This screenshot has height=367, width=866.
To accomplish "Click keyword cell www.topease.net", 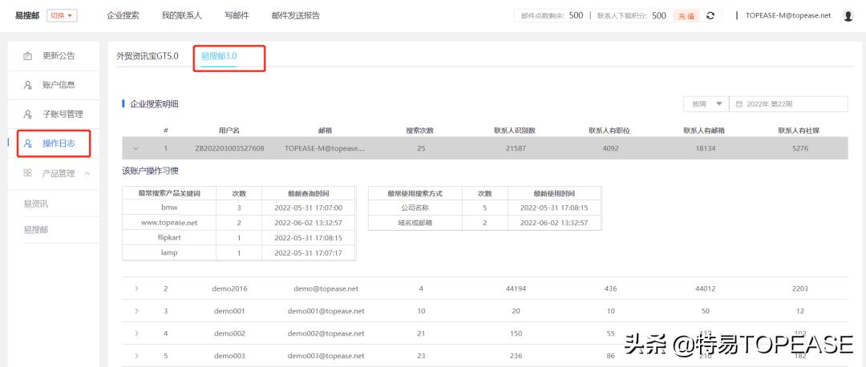I will (x=169, y=223).
